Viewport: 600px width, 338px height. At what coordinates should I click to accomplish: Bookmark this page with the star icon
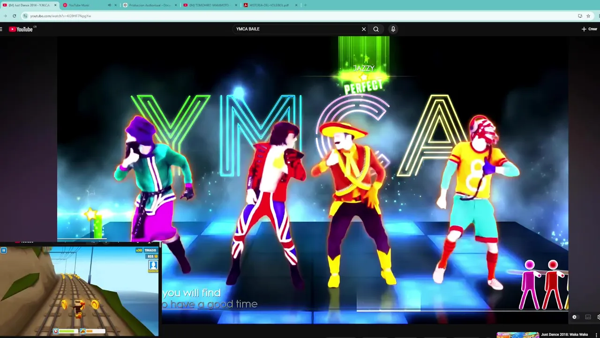coord(588,16)
